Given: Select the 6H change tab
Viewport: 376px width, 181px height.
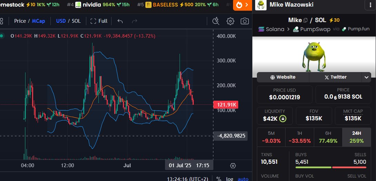Looking at the screenshot, I should [328, 137].
